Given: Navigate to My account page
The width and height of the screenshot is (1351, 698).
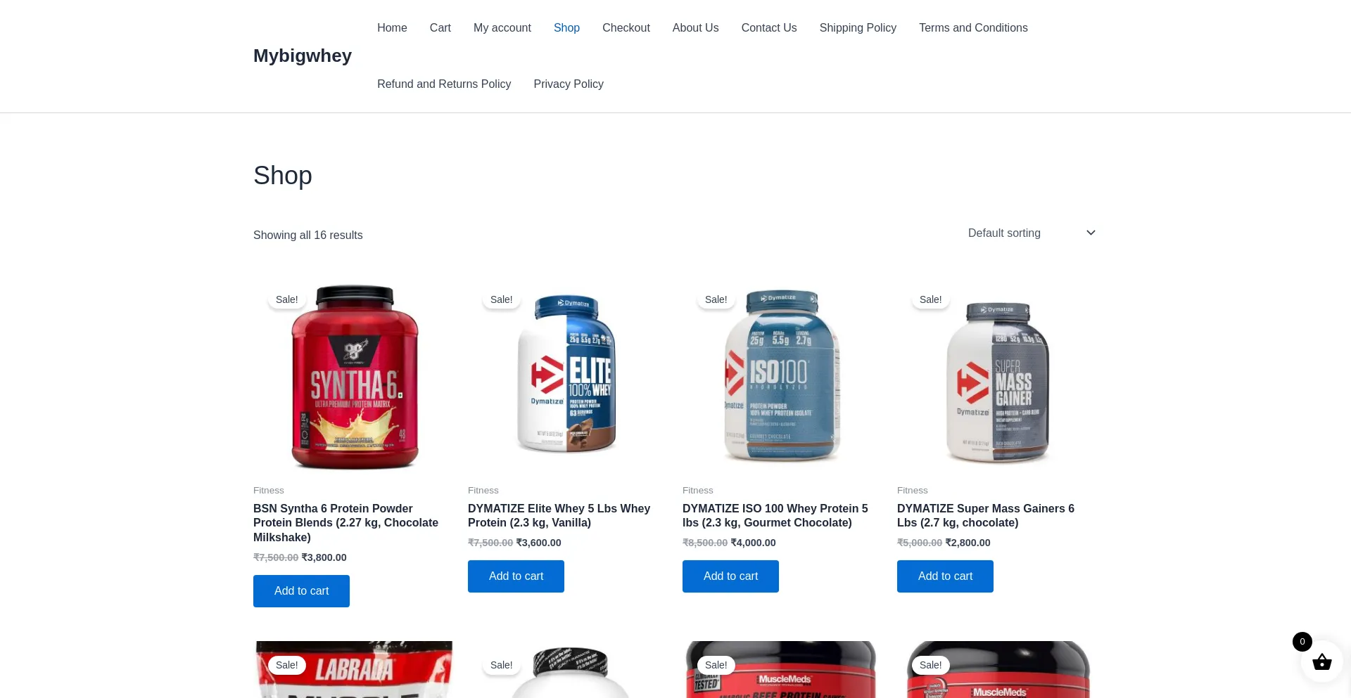Looking at the screenshot, I should coord(502,28).
